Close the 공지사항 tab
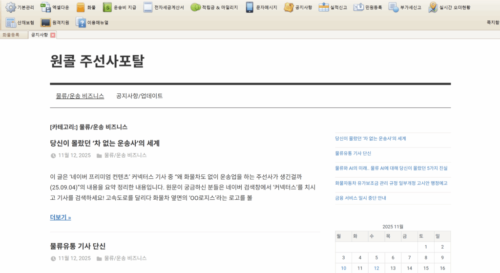Viewport: 500px width, 273px height. click(53, 35)
